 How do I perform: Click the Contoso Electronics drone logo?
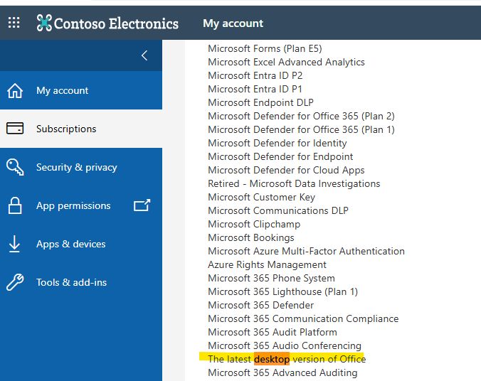45,23
